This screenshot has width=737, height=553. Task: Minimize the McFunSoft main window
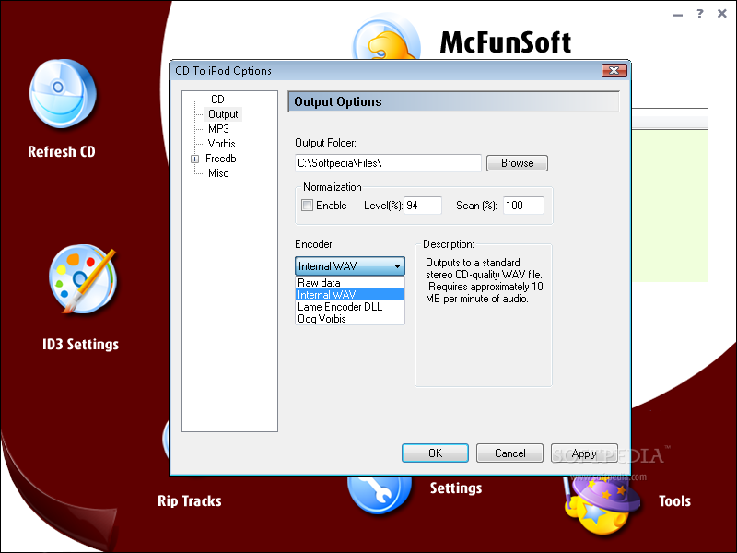677,15
